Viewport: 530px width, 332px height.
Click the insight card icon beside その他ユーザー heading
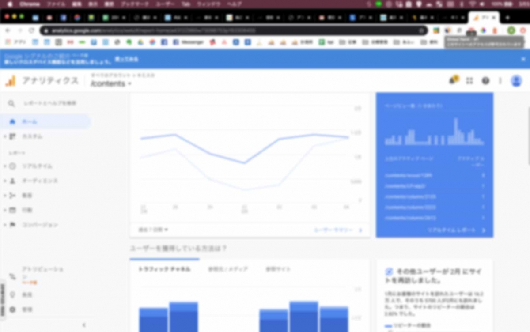pos(389,272)
